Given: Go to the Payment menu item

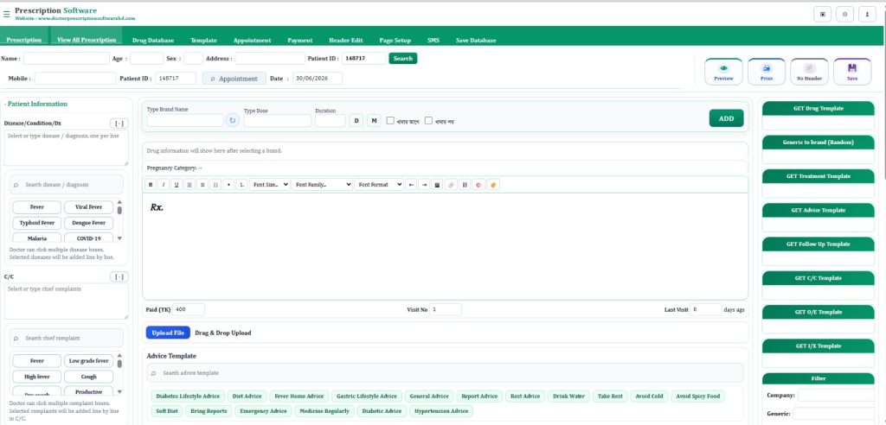Looking at the screenshot, I should coord(300,41).
